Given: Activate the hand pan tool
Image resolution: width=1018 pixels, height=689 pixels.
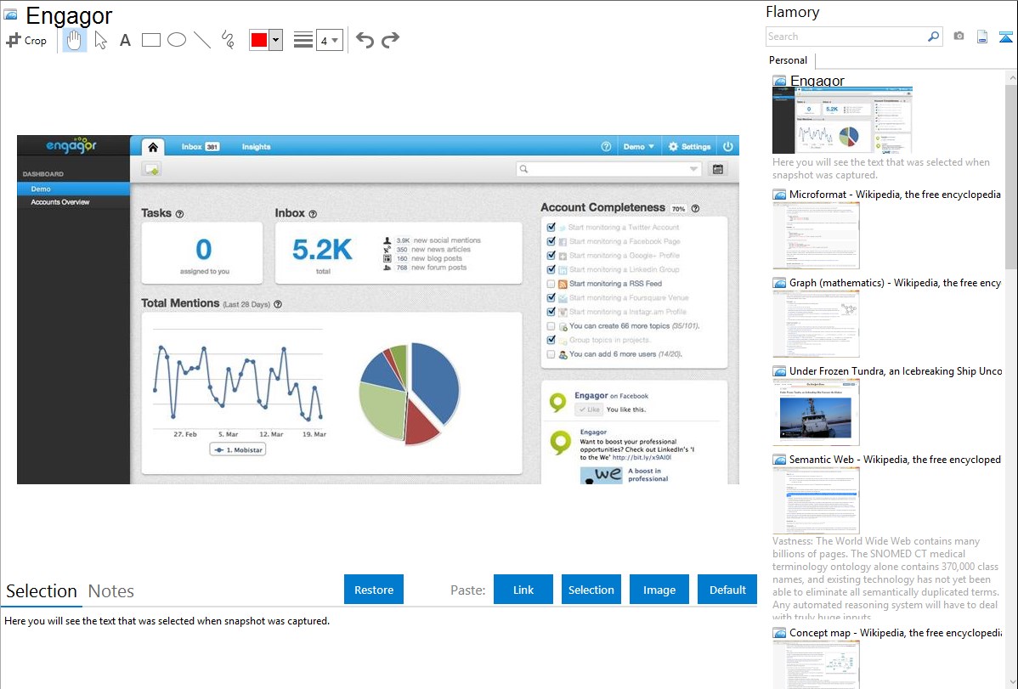Looking at the screenshot, I should click(75, 40).
